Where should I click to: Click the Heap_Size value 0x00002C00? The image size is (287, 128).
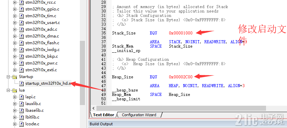[x=181, y=77]
